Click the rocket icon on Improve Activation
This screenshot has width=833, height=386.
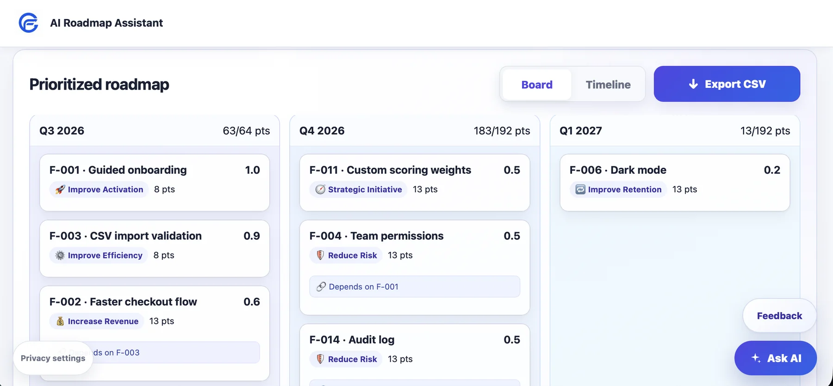[60, 190]
